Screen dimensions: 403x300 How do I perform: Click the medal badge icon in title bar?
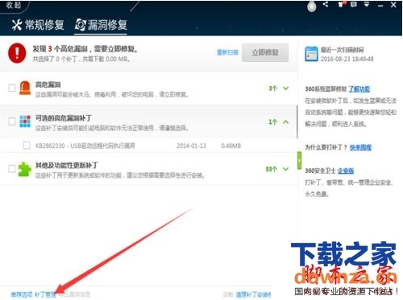click(312, 6)
